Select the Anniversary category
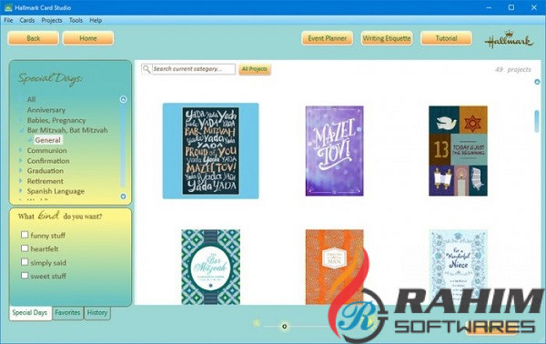The height and width of the screenshot is (344, 546). click(x=46, y=110)
